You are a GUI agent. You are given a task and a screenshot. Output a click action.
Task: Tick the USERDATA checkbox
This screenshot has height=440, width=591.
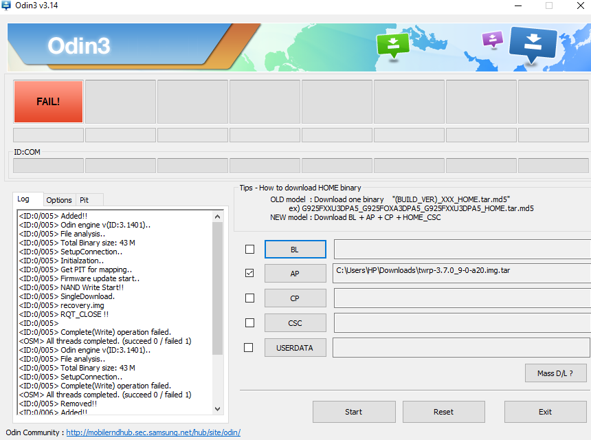pos(248,347)
